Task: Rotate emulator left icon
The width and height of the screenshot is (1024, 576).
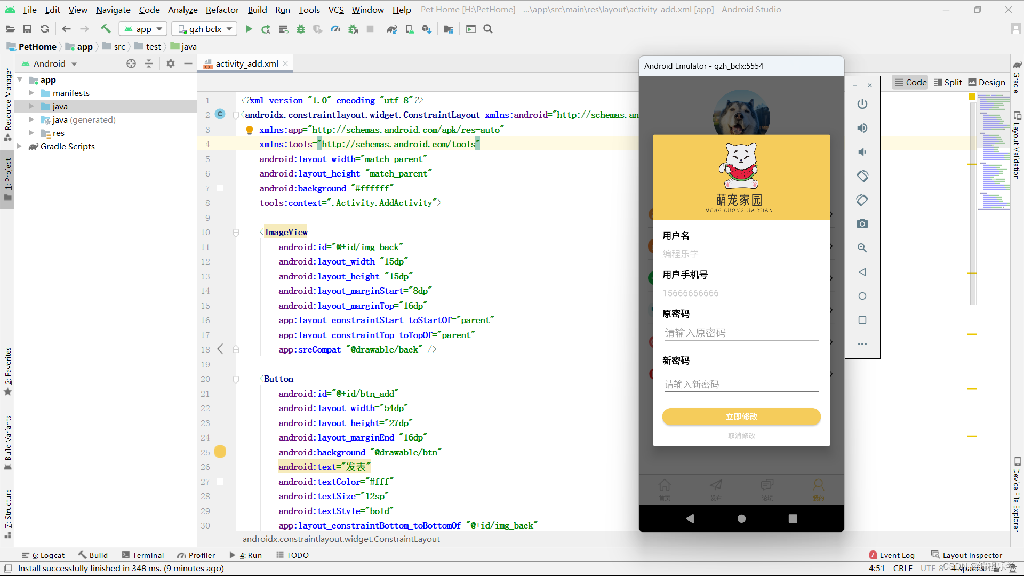Action: tap(862, 176)
